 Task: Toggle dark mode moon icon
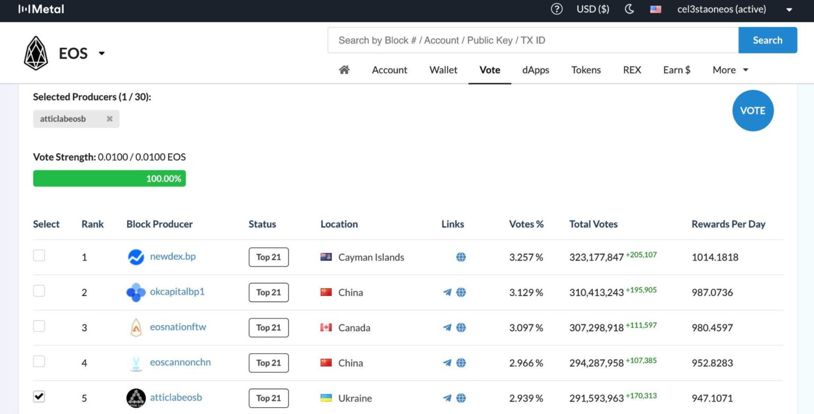pyautogui.click(x=630, y=9)
